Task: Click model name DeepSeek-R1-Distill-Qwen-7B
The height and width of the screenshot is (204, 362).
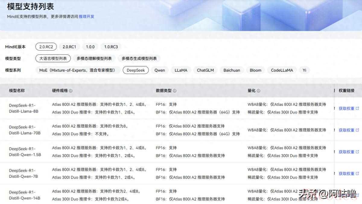Action: [x=24, y=174]
